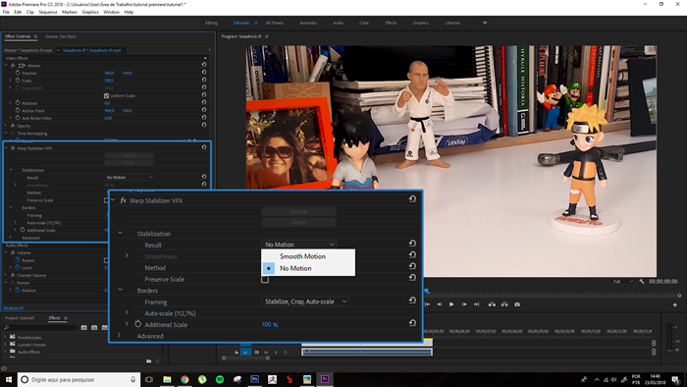Open the Sequence menu
The width and height of the screenshot is (687, 387).
pyautogui.click(x=48, y=12)
